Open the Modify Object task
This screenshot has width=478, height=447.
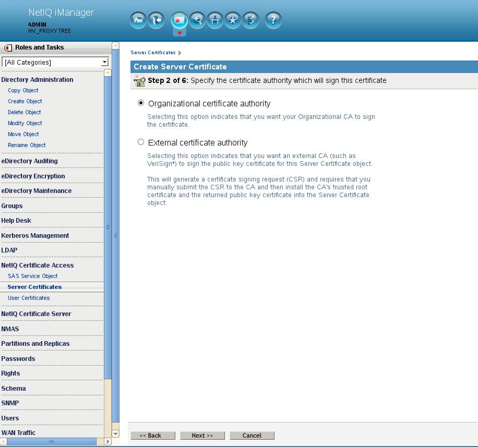25,124
